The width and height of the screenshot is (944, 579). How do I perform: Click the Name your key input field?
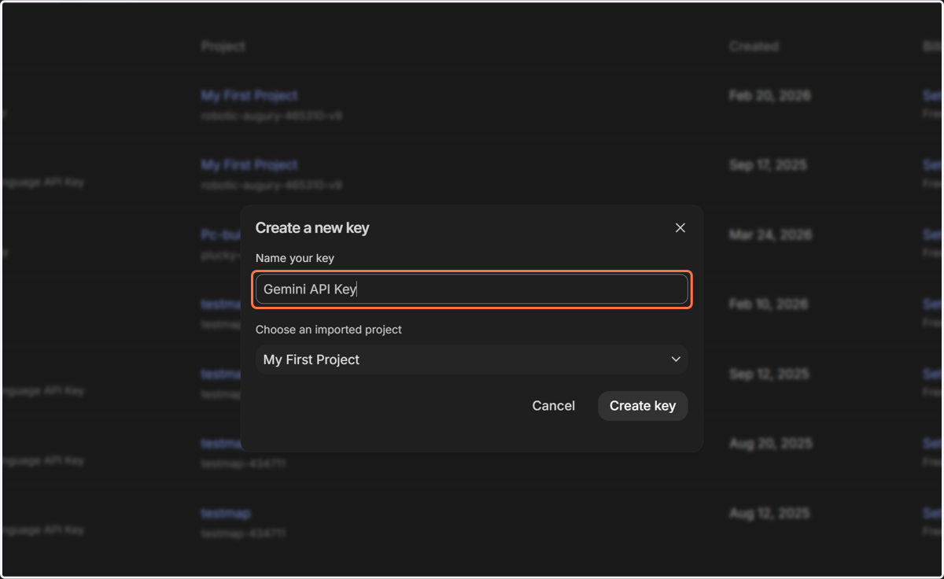pos(472,289)
